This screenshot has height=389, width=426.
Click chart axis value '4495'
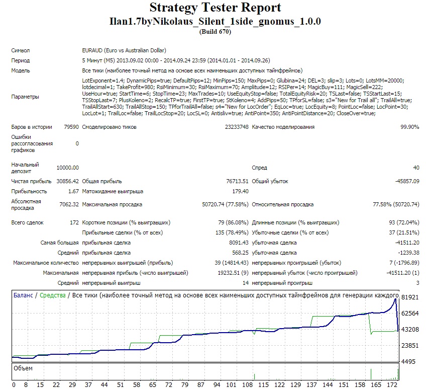pos(408,362)
